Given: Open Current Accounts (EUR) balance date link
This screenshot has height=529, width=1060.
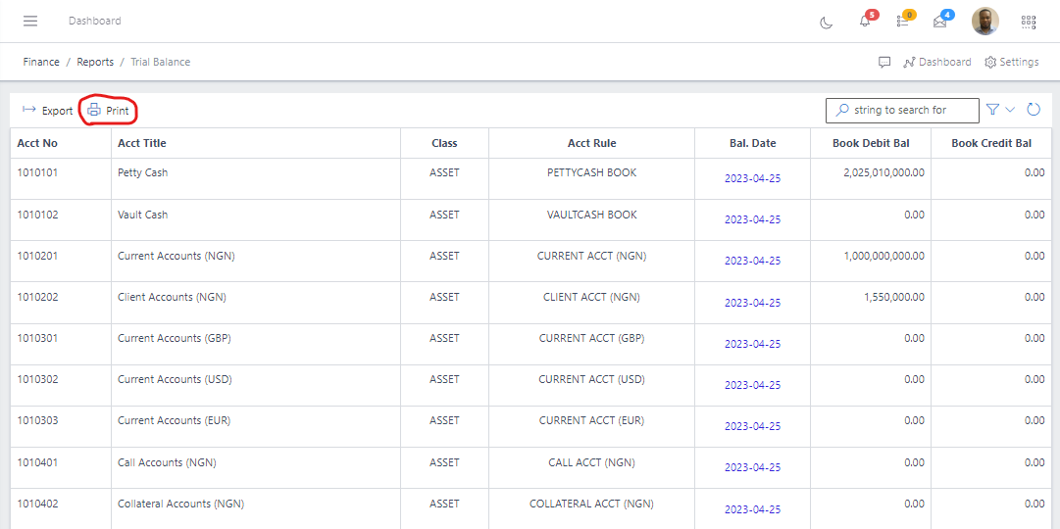Looking at the screenshot, I should click(x=752, y=426).
